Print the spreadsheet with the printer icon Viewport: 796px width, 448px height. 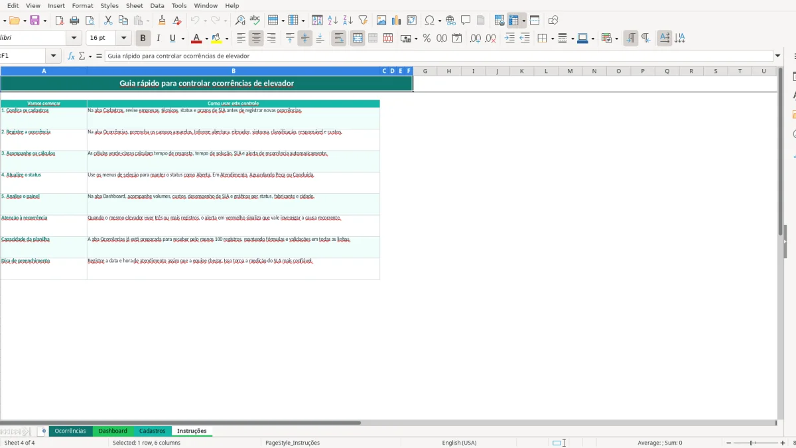[x=75, y=21]
